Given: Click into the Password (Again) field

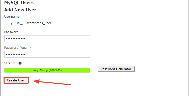Looking at the screenshot, I should point(47,54).
